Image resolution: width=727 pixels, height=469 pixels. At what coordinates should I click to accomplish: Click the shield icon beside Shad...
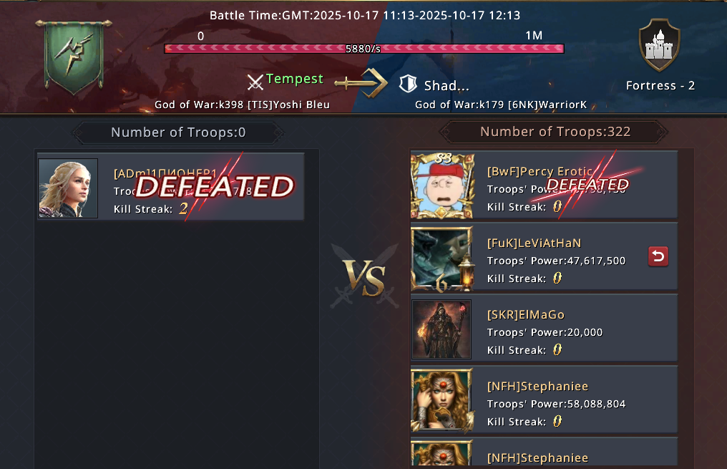pyautogui.click(x=408, y=84)
